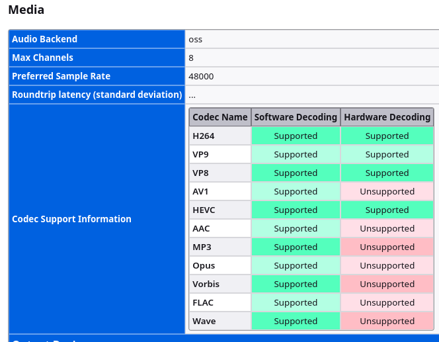Click the 'oss' audio backend value
The image size is (439, 342).
[196, 39]
